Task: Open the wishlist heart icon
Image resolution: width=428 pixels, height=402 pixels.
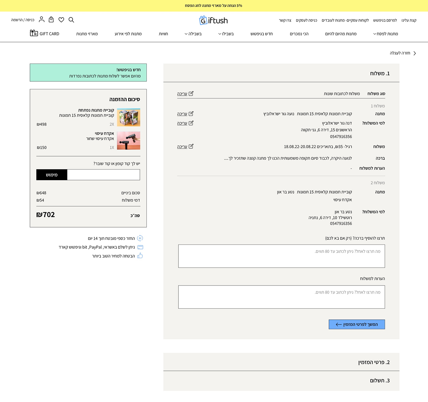Action: tap(61, 20)
